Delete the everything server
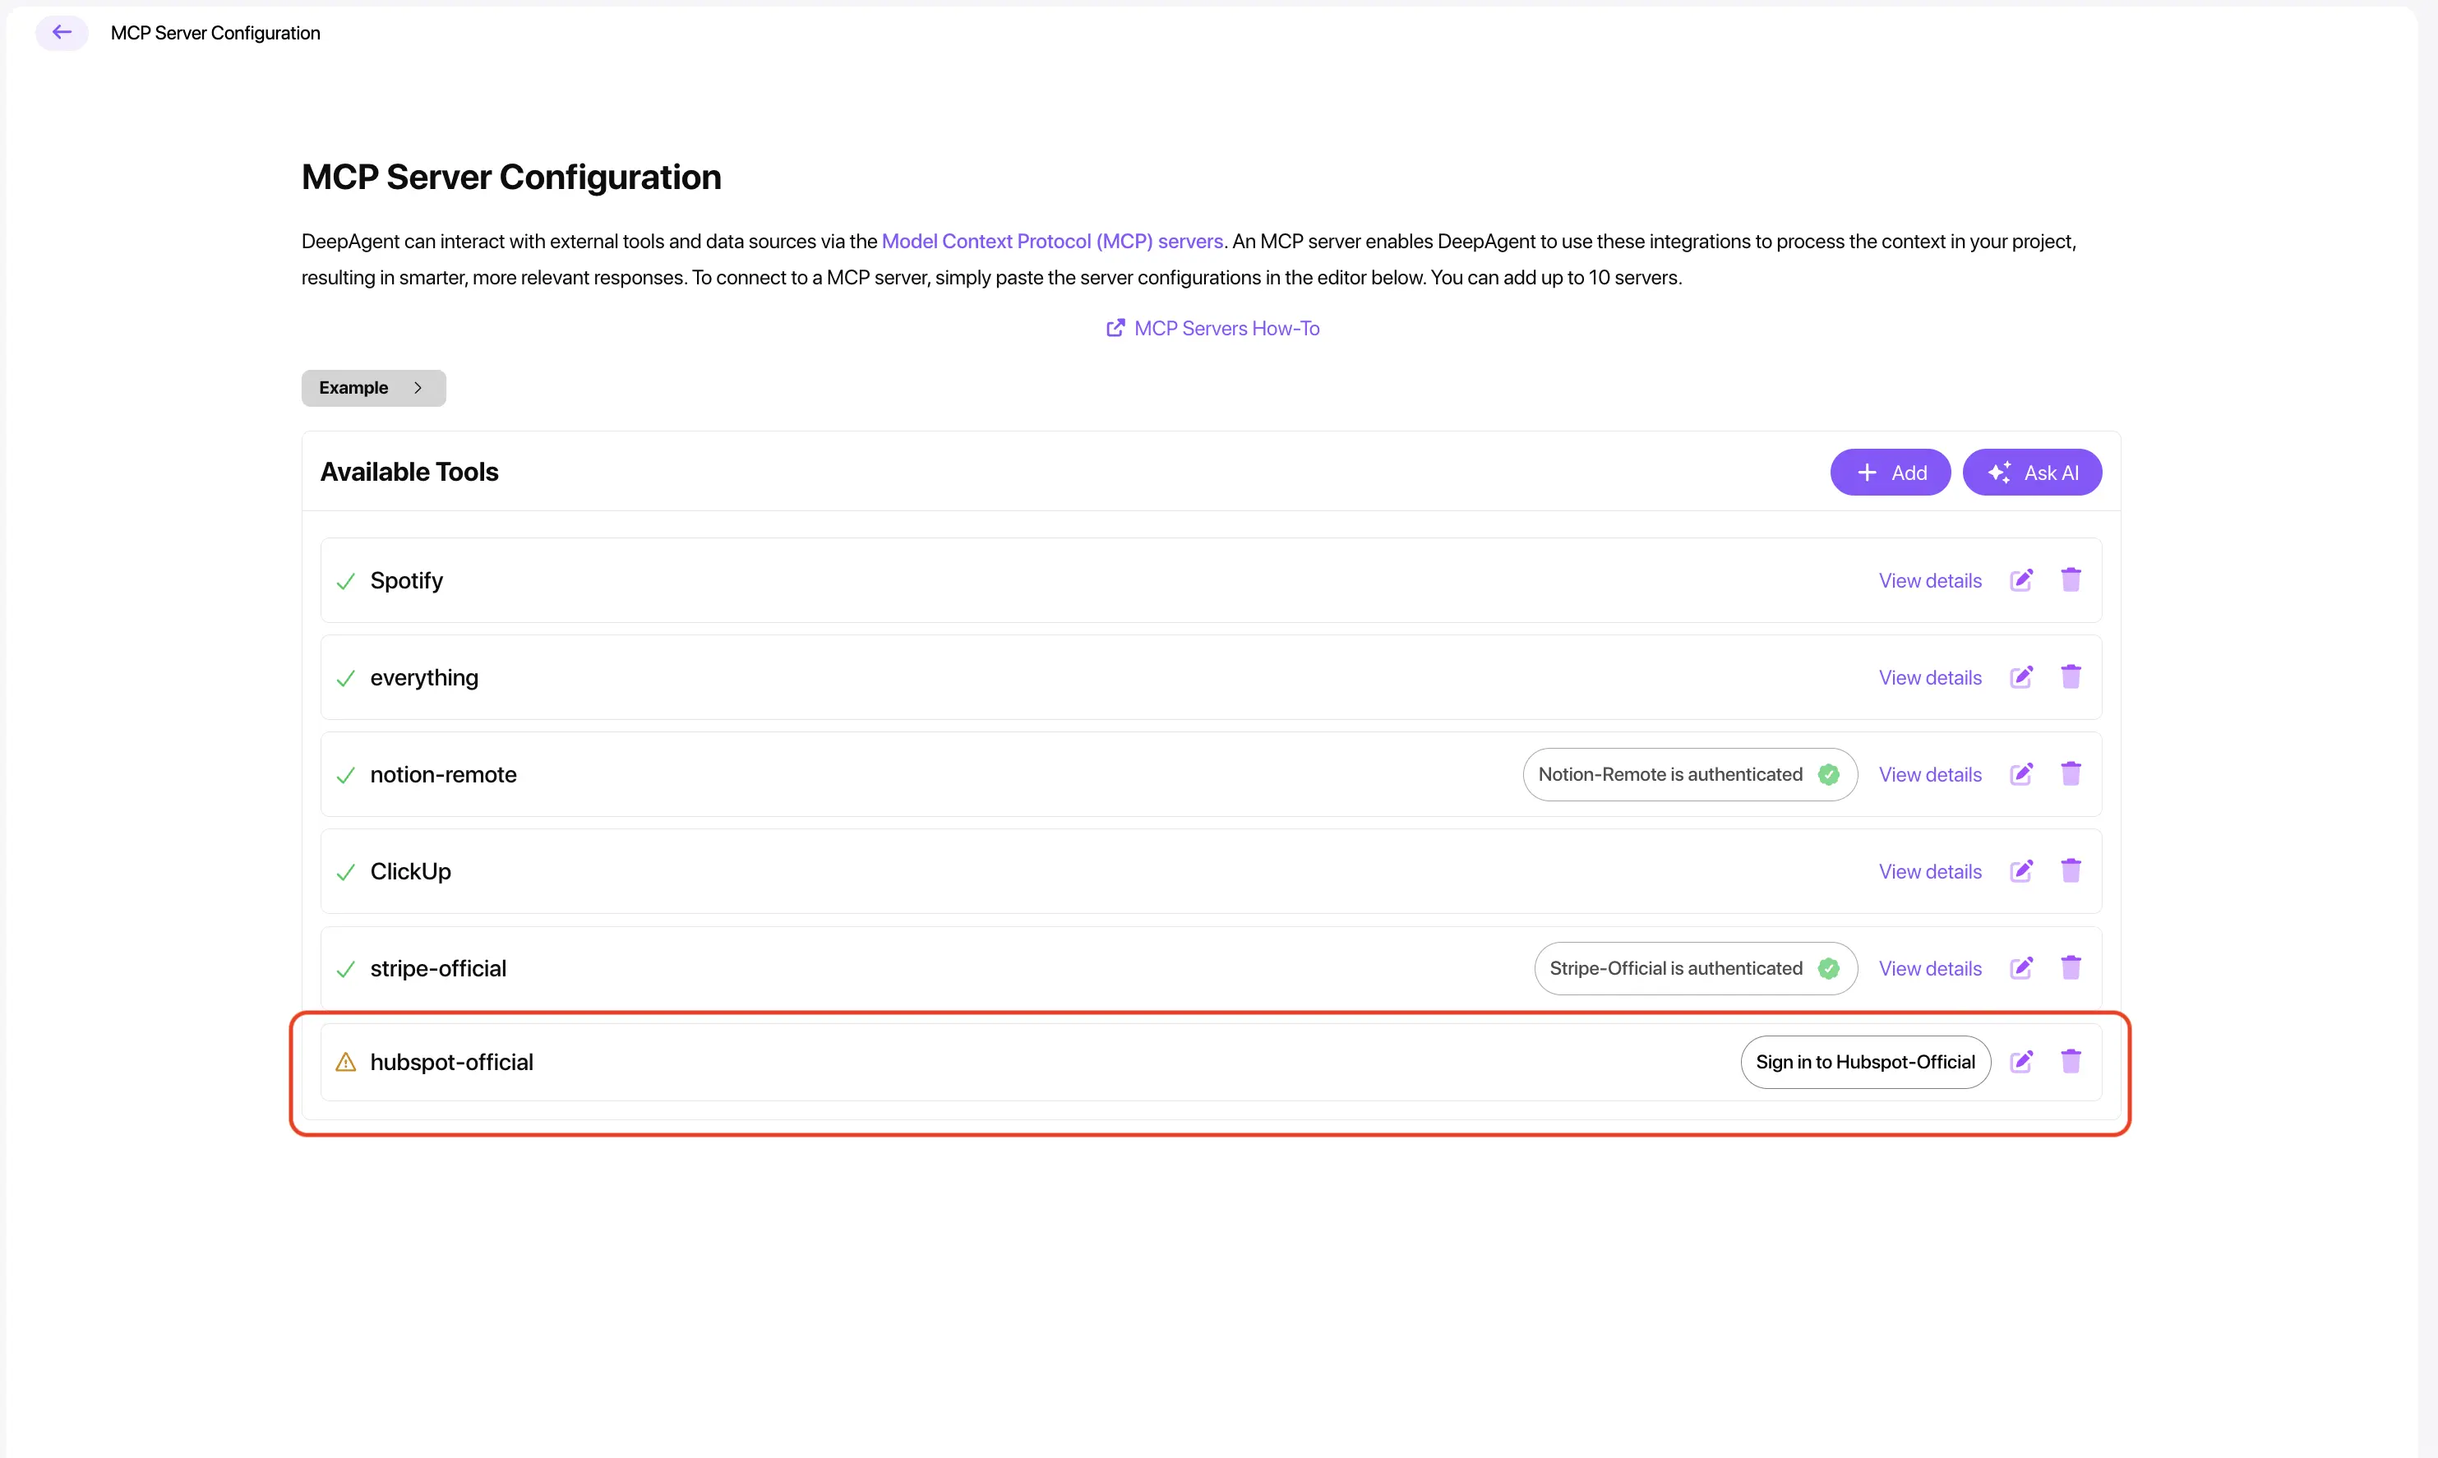Image resolution: width=2438 pixels, height=1458 pixels. [x=2071, y=677]
